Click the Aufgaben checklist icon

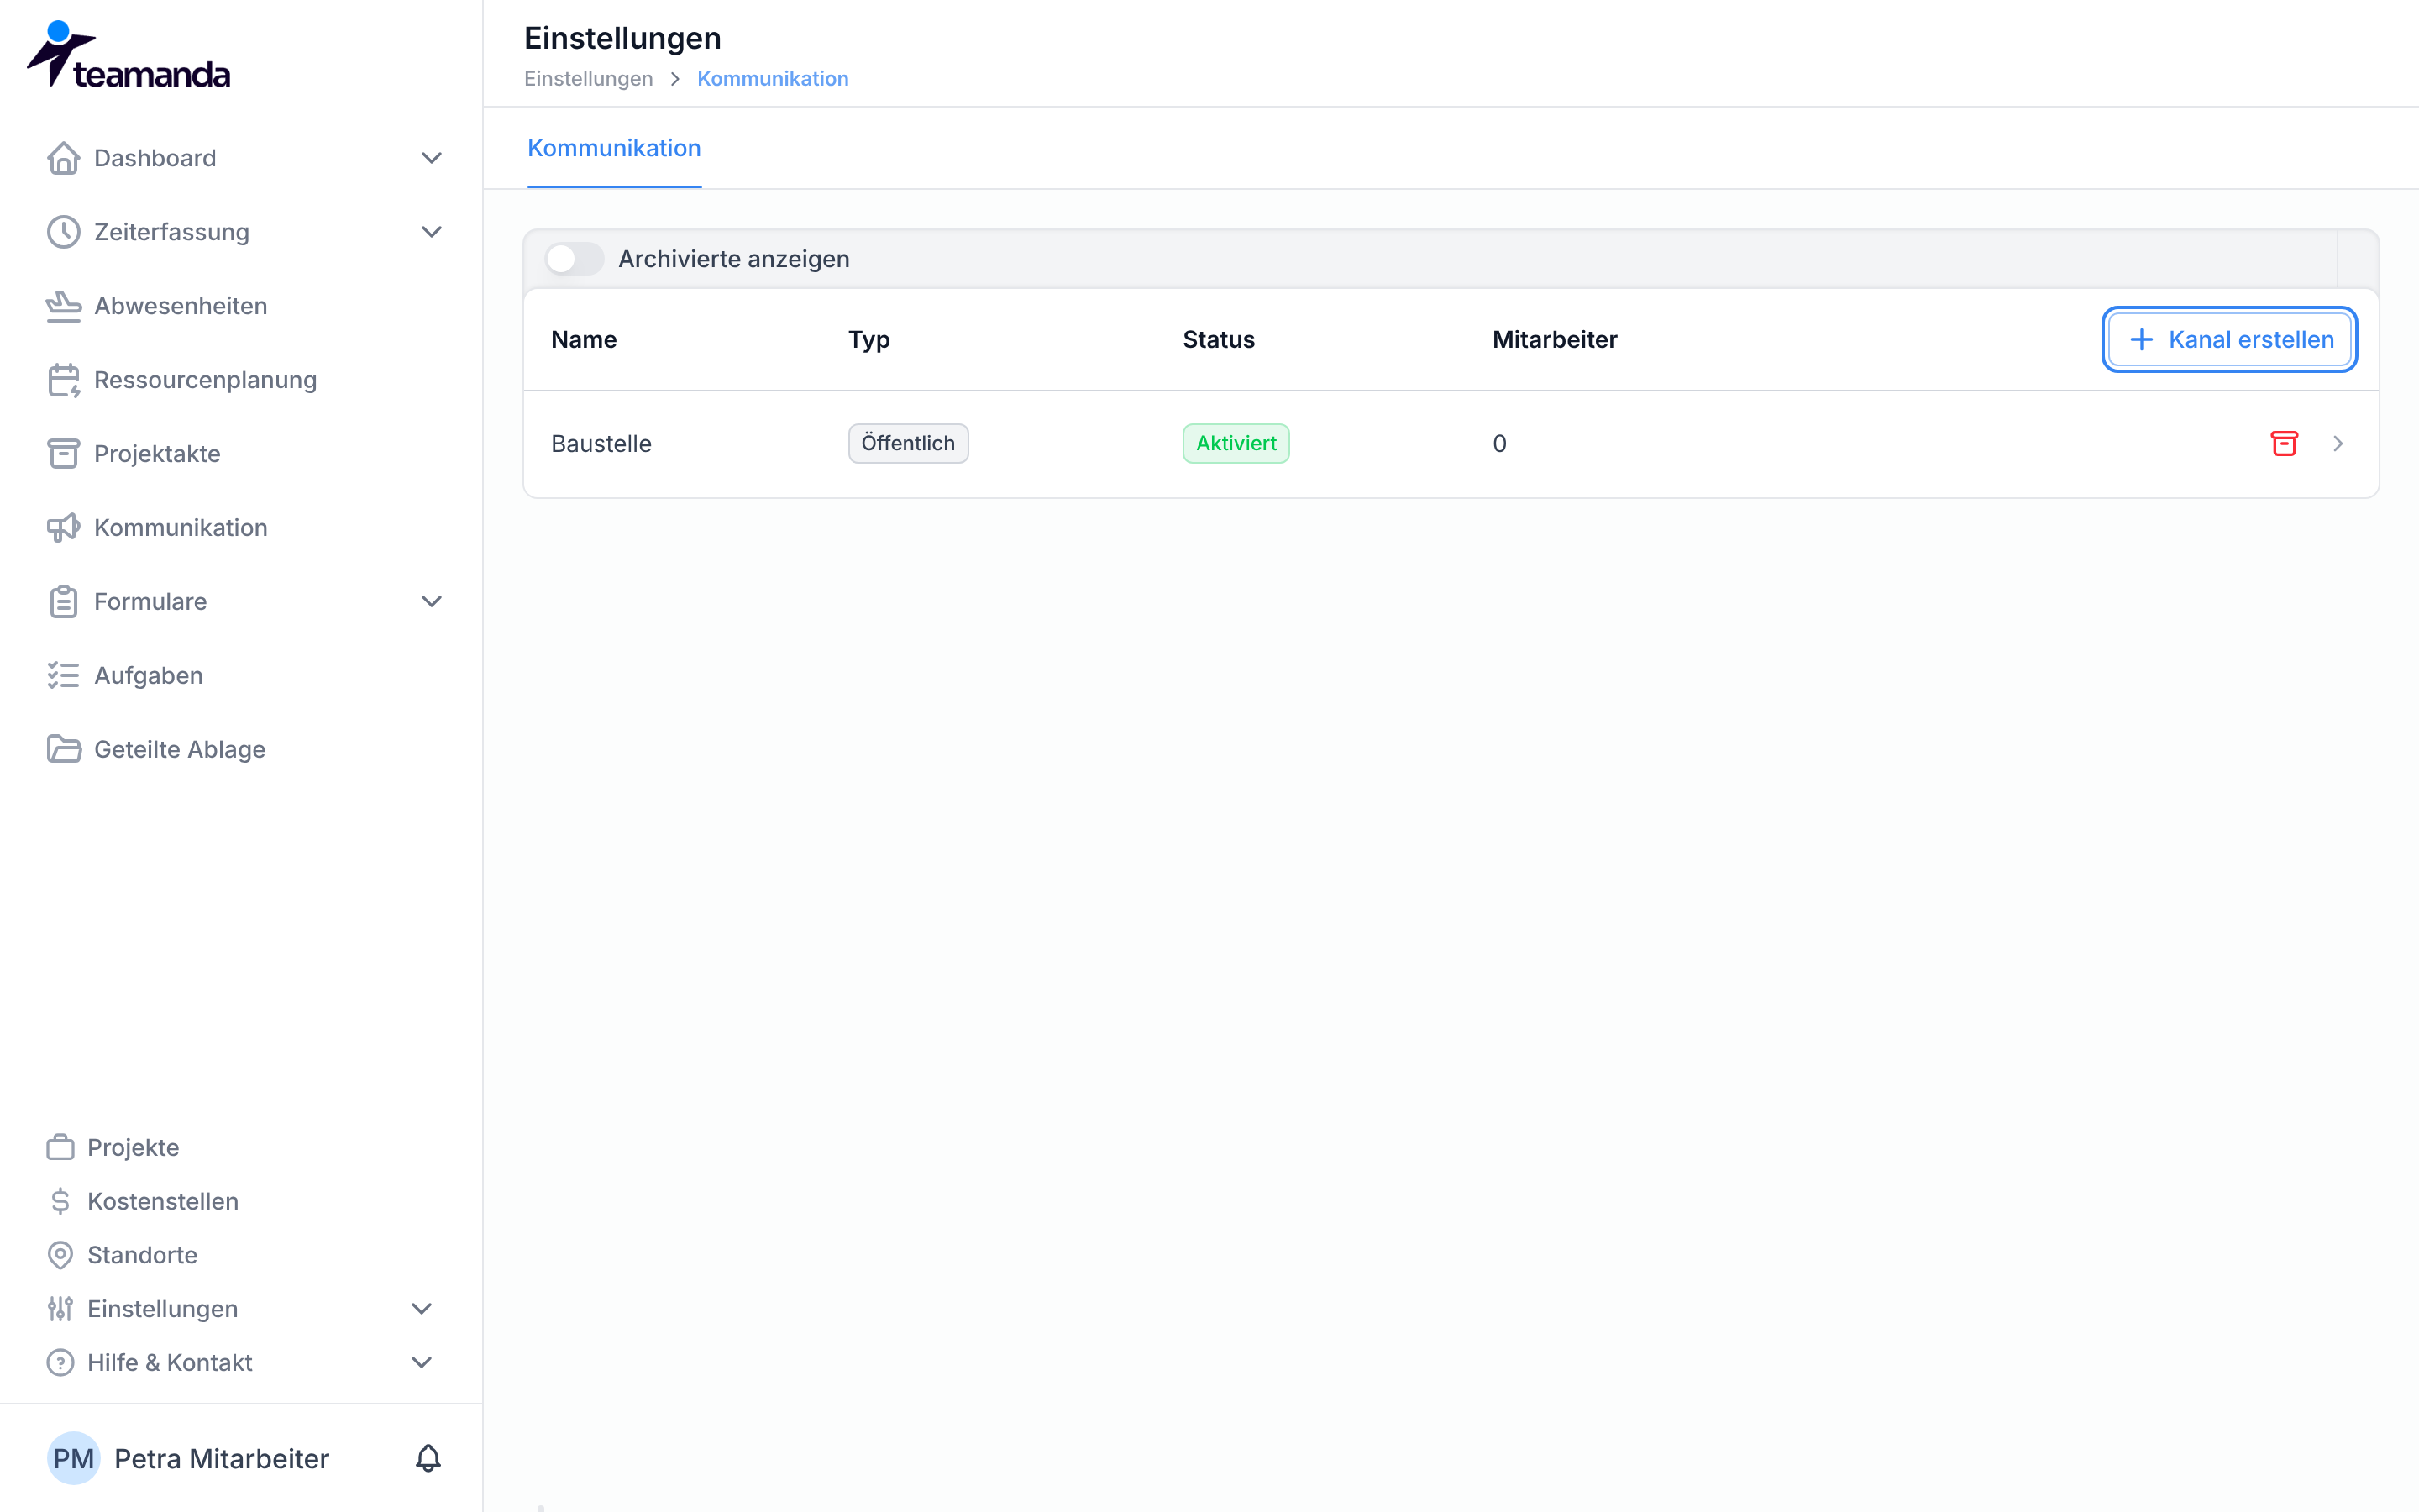click(63, 676)
